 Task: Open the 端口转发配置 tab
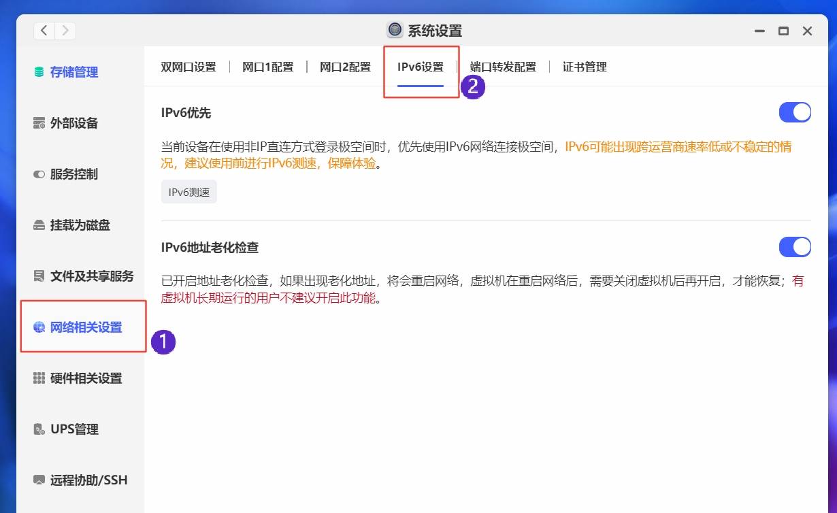pyautogui.click(x=502, y=66)
